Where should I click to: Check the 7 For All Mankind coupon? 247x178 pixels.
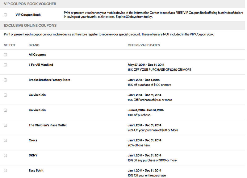[x=6, y=65]
